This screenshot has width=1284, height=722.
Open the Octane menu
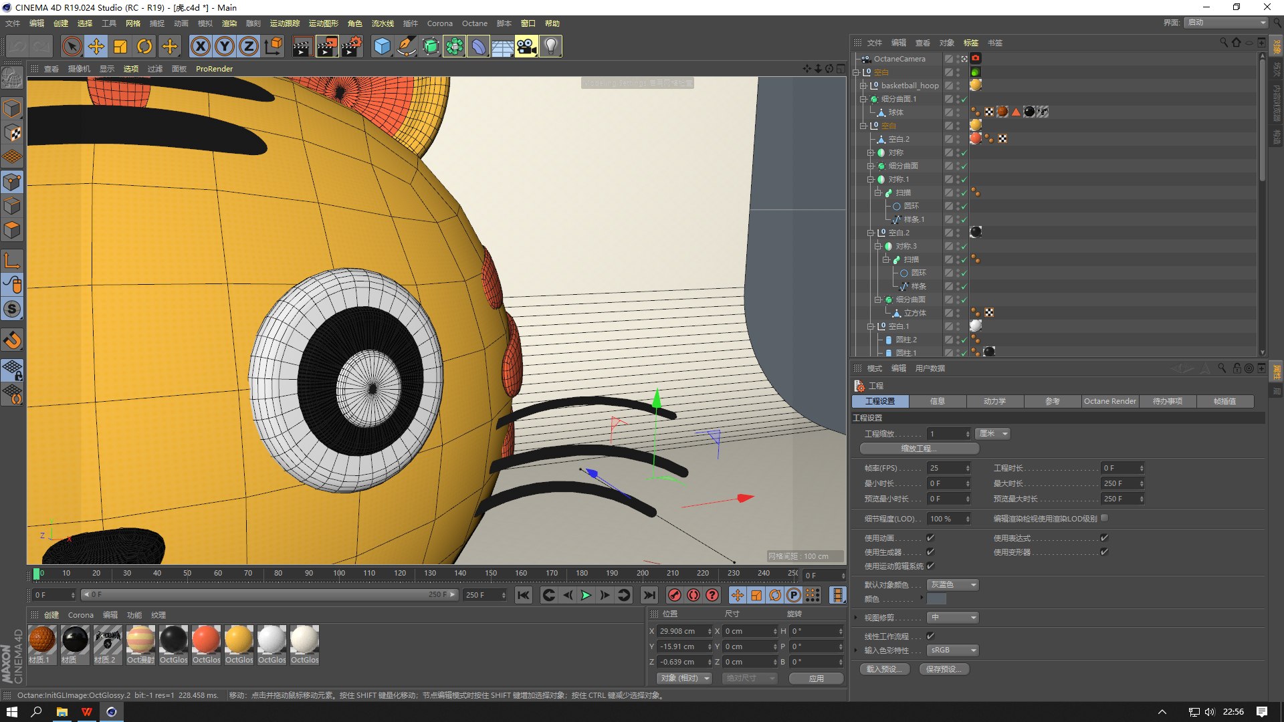[x=474, y=23]
